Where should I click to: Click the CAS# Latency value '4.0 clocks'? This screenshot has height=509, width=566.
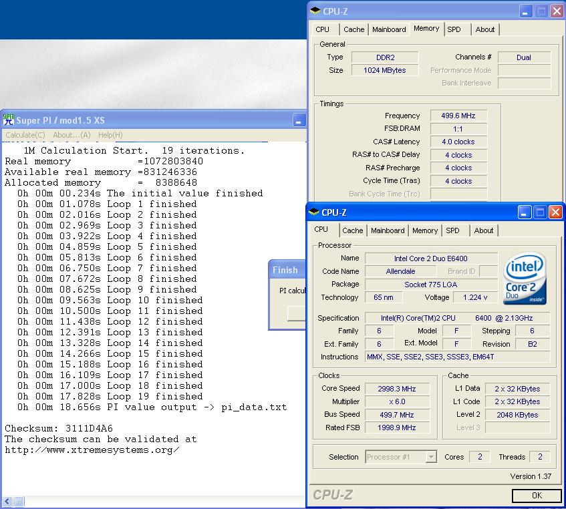[x=458, y=142]
